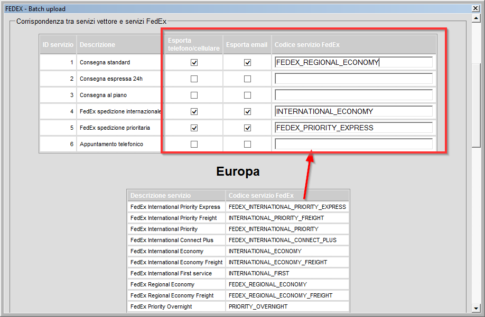
Task: Focus FedEx code field for Consegna espressa 24h
Action: point(353,79)
